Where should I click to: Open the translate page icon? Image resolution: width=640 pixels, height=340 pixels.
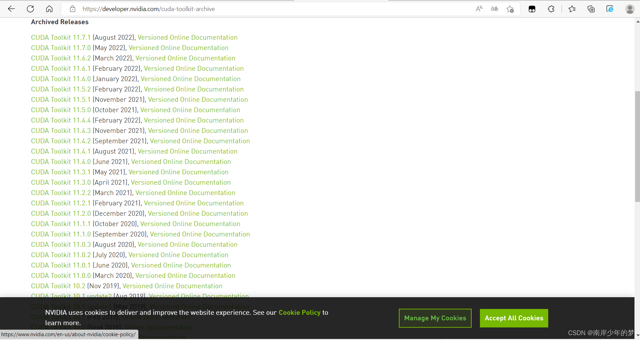[494, 9]
